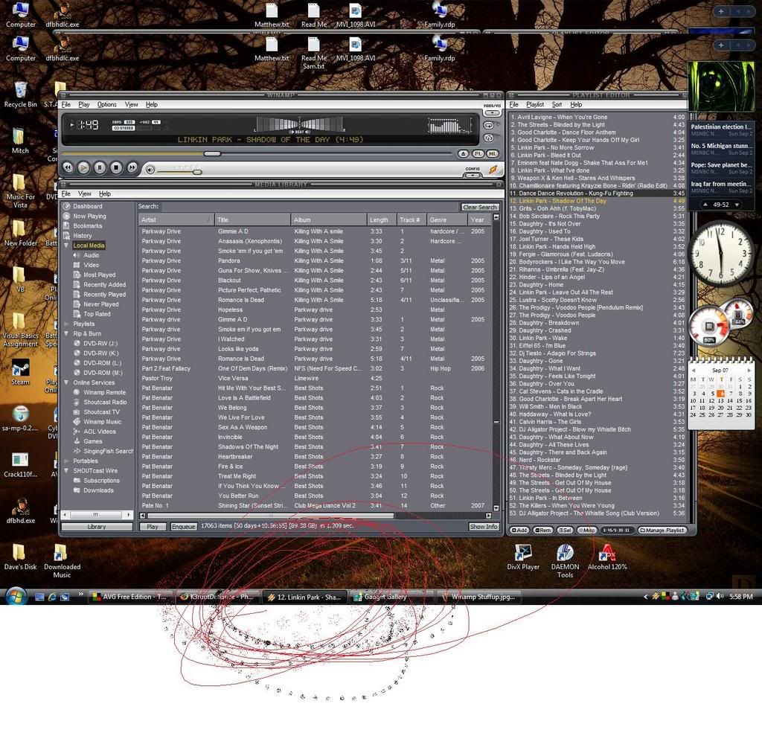Open the Recycle Bin on the desktop
Screen dimensions: 762x753
point(20,94)
